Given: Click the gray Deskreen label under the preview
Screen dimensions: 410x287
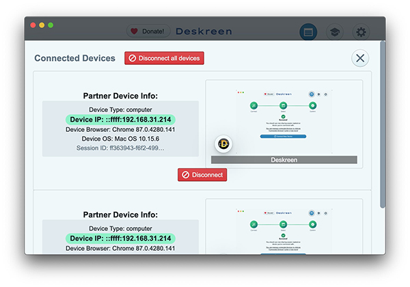Looking at the screenshot, I should [x=284, y=160].
